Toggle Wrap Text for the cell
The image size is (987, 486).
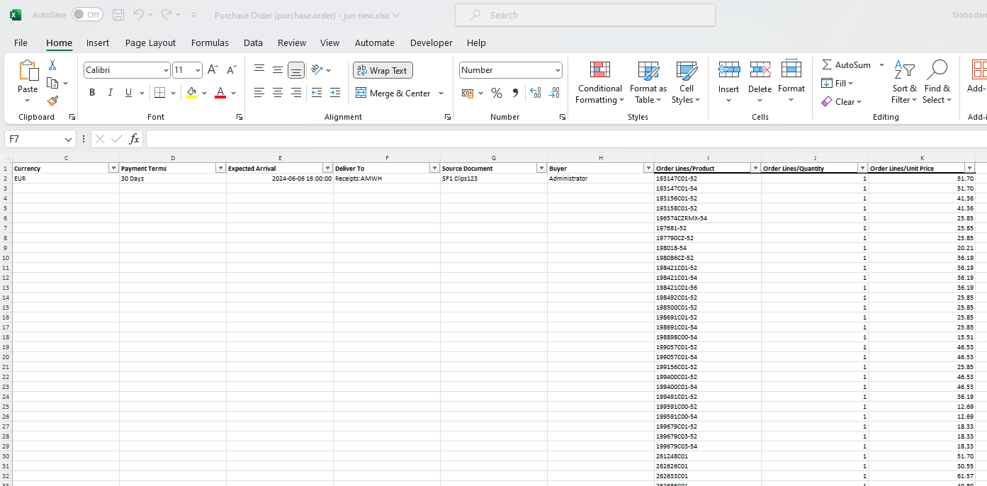click(383, 70)
